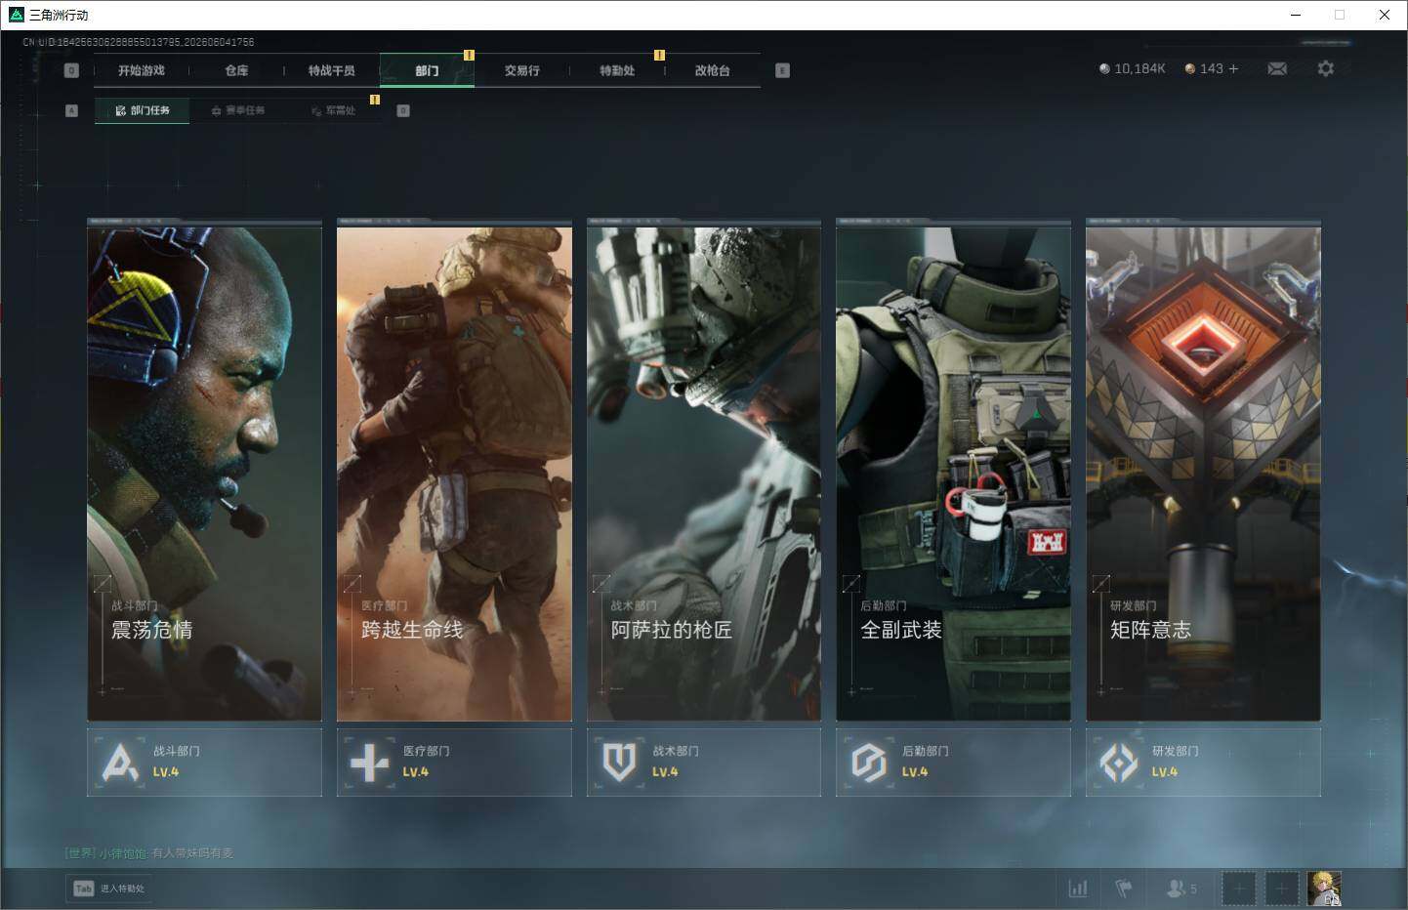Open the 开始游戏 tab
Viewport: 1408px width, 910px height.
142,70
